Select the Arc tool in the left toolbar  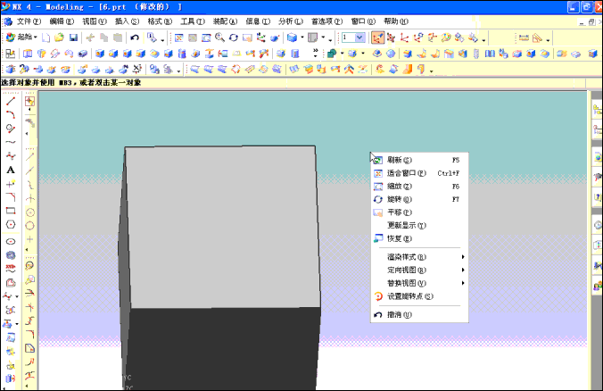click(x=11, y=114)
